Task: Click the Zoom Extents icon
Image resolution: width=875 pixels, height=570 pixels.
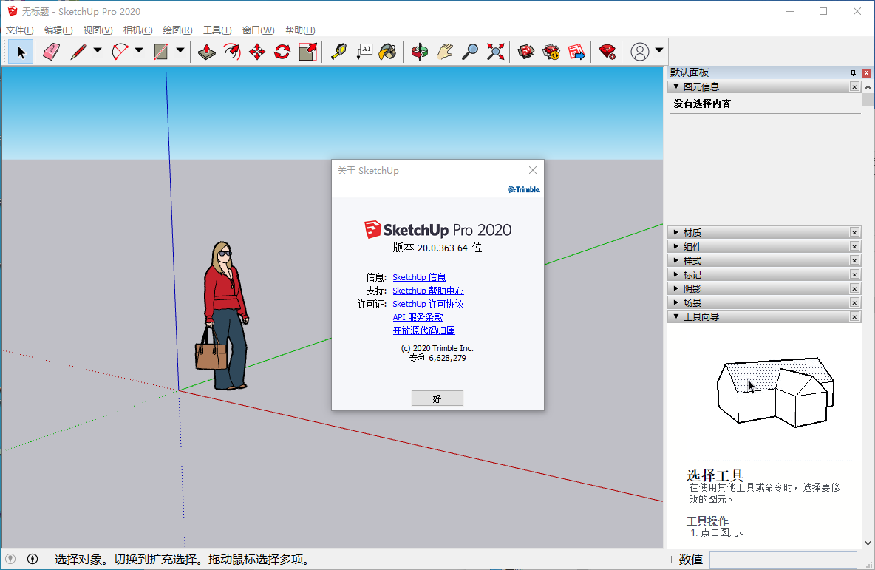Action: click(495, 52)
